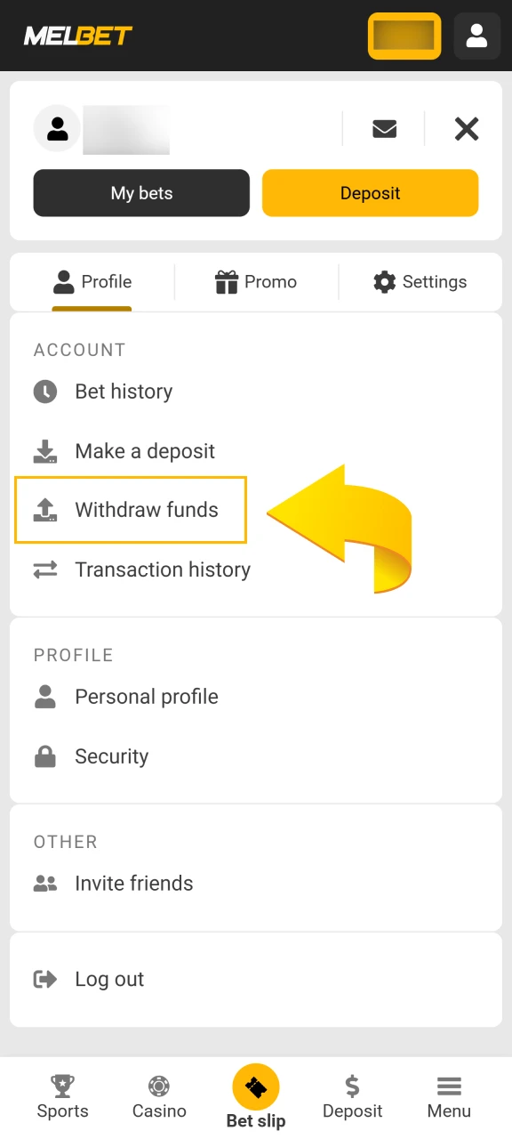
Task: Select the Profile tab
Action: (92, 282)
